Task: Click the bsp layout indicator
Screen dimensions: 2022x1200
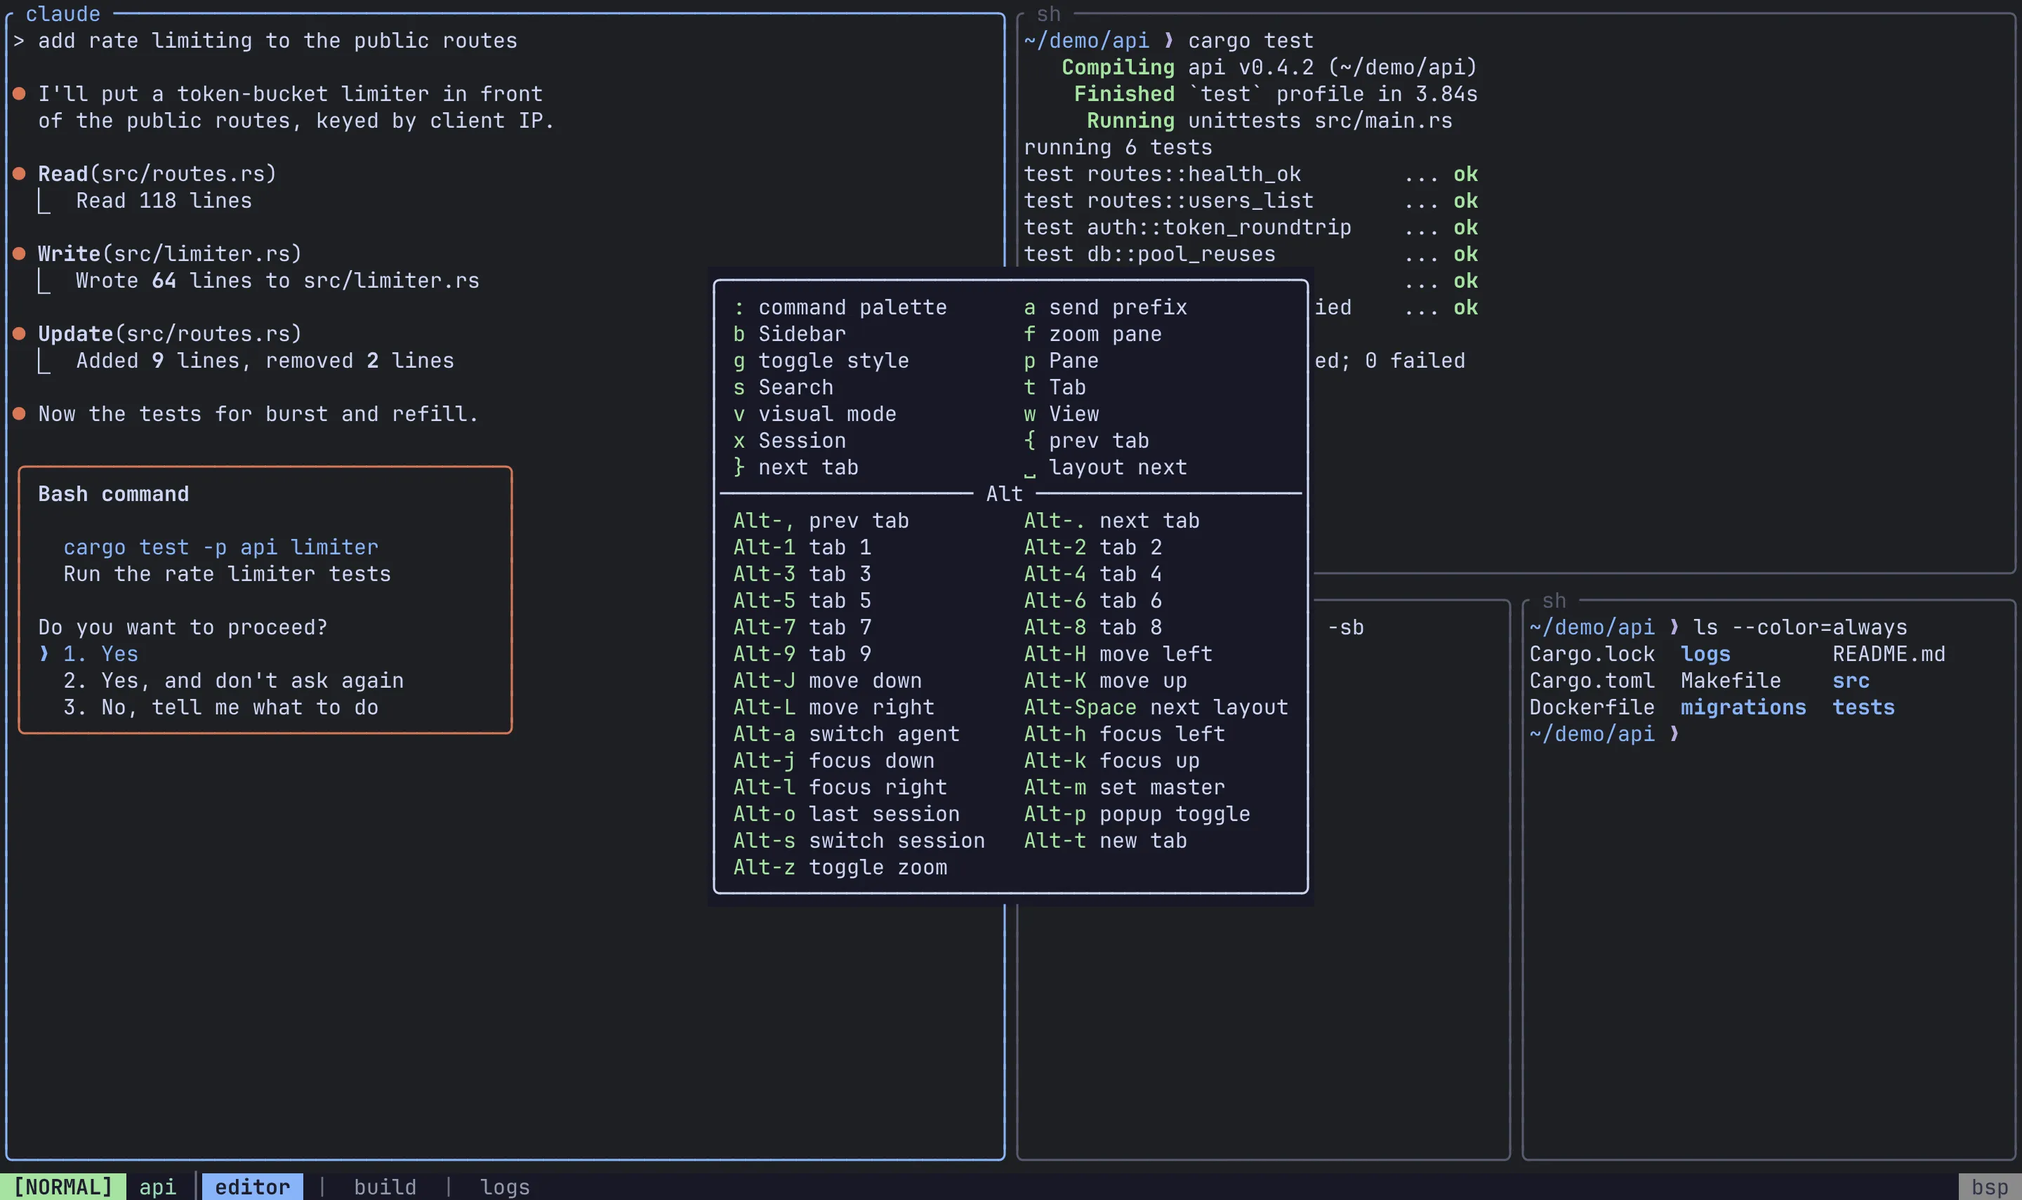Action: click(x=1990, y=1186)
